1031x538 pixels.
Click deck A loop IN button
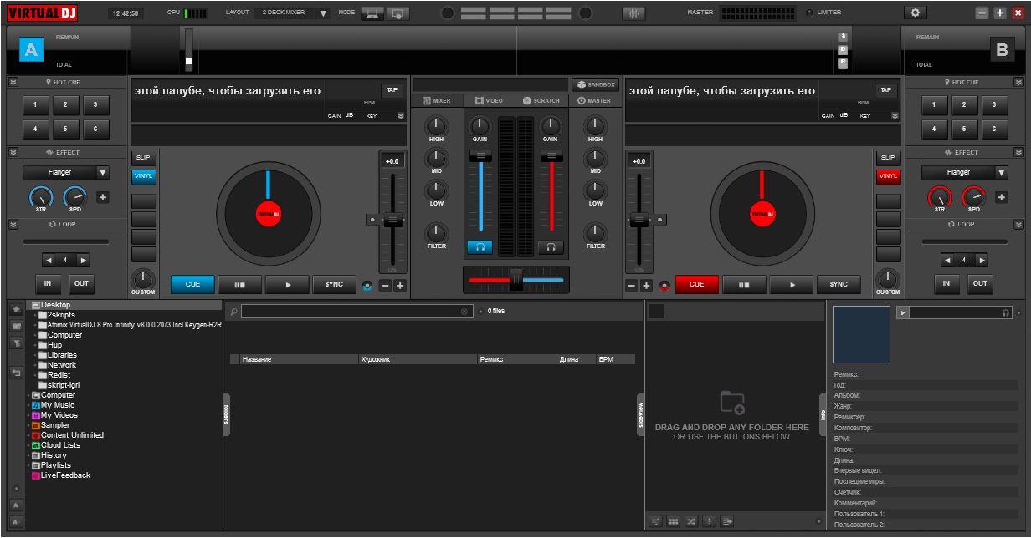[x=49, y=282]
